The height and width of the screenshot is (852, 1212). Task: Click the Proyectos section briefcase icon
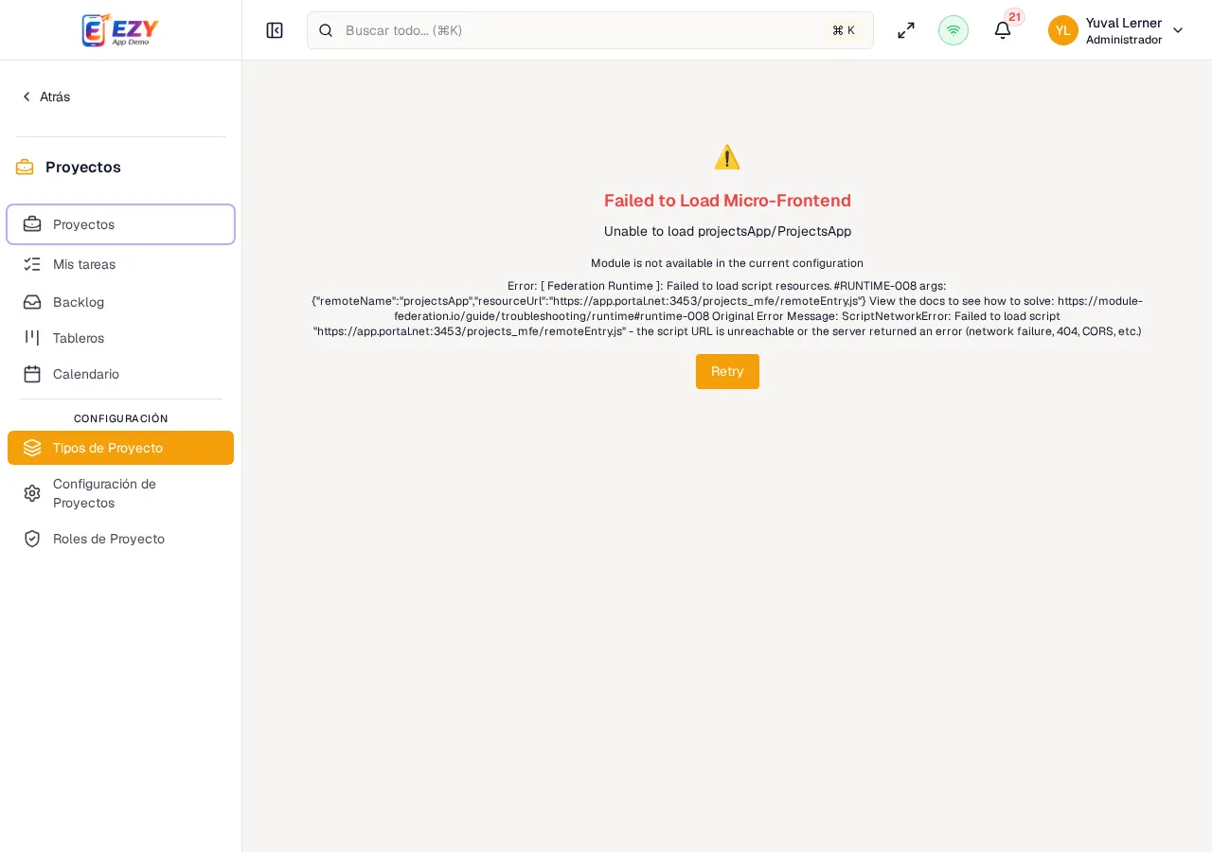point(25,168)
